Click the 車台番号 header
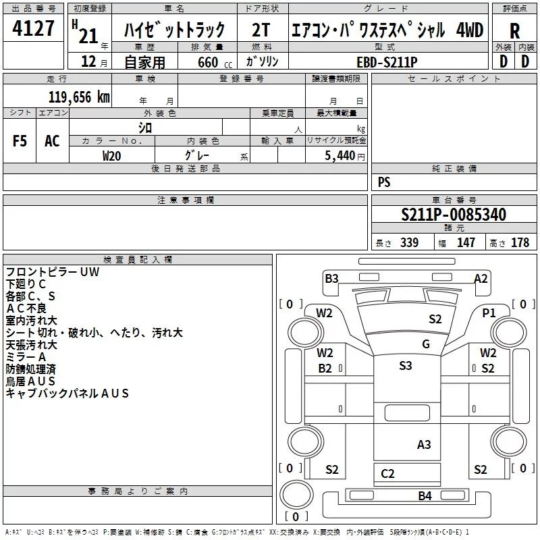Screen dimensions: 540x540 [454, 200]
